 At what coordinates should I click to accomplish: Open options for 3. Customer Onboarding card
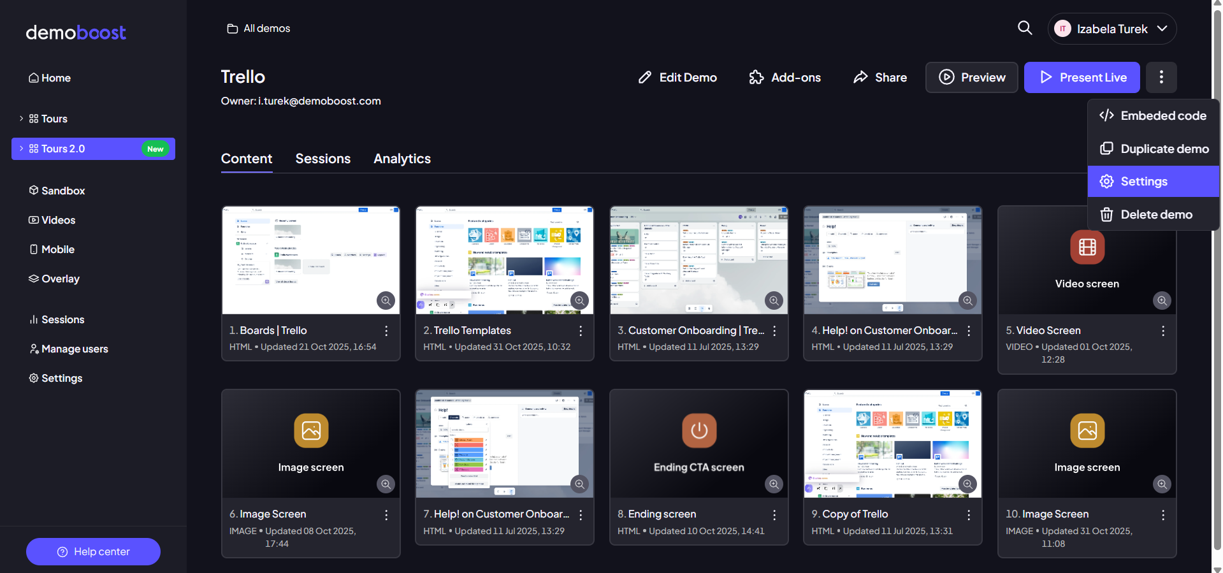click(774, 331)
